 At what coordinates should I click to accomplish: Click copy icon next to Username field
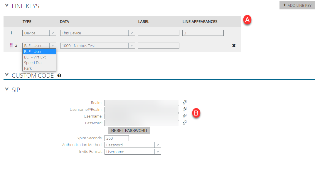pos(185,116)
